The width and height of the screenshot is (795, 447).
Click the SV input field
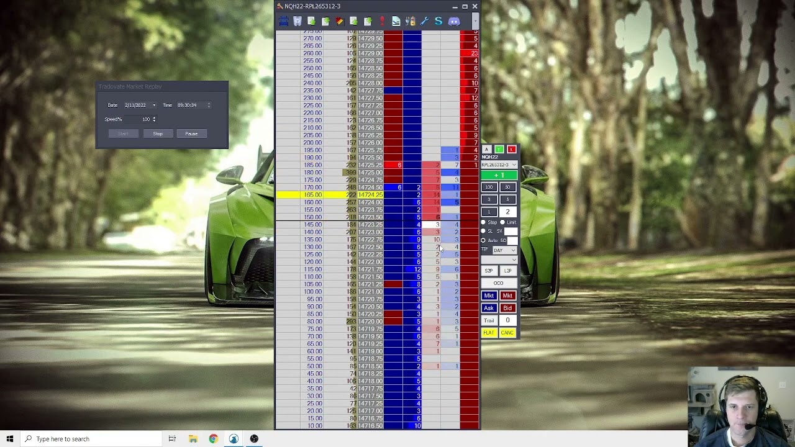pyautogui.click(x=511, y=231)
